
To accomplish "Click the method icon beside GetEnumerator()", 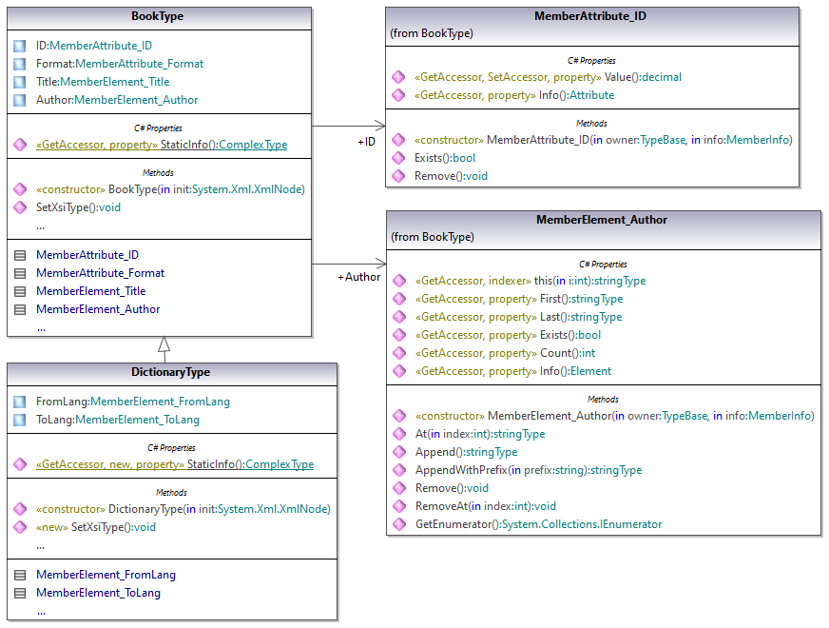I will [x=398, y=524].
